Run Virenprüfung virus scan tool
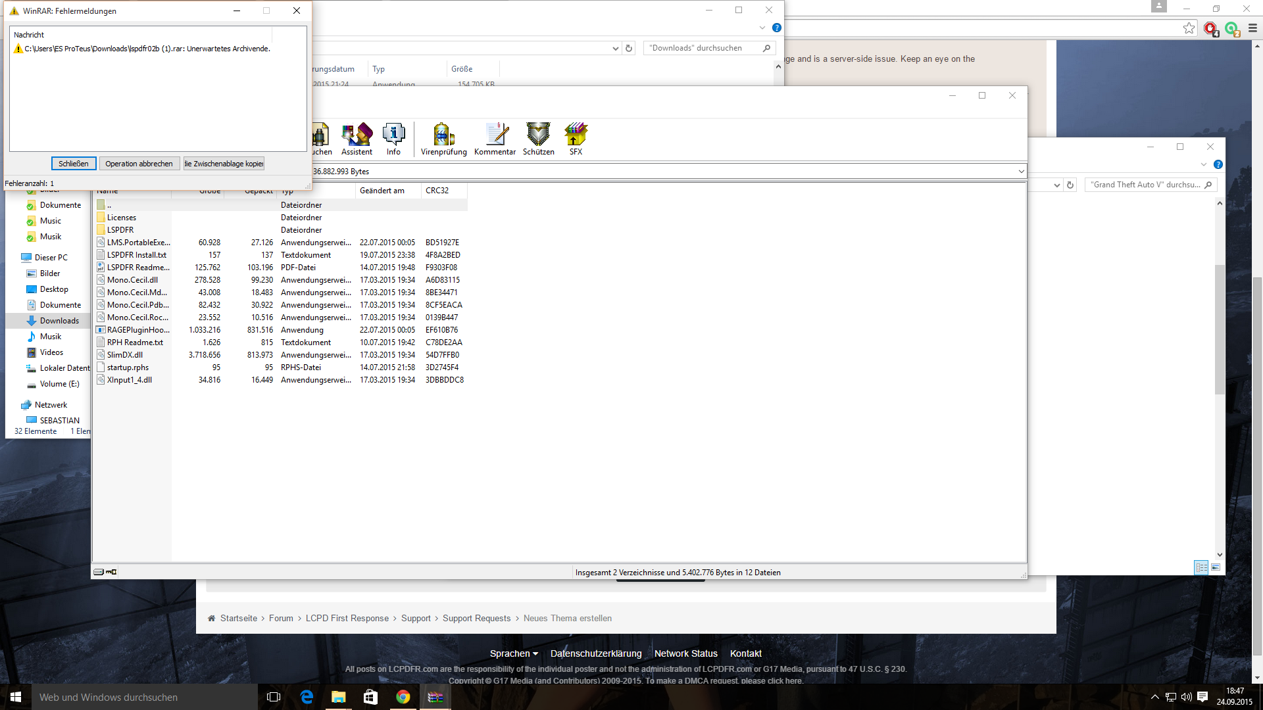The height and width of the screenshot is (710, 1263). coord(443,139)
